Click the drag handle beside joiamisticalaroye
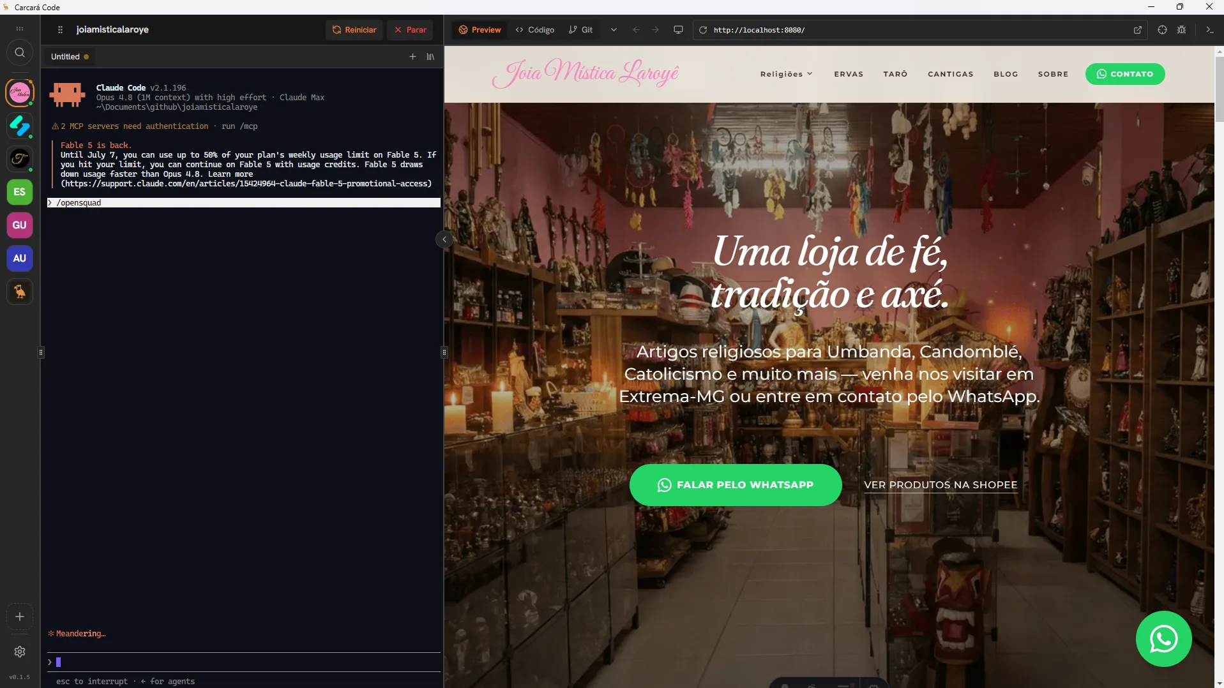1224x688 pixels. click(60, 30)
